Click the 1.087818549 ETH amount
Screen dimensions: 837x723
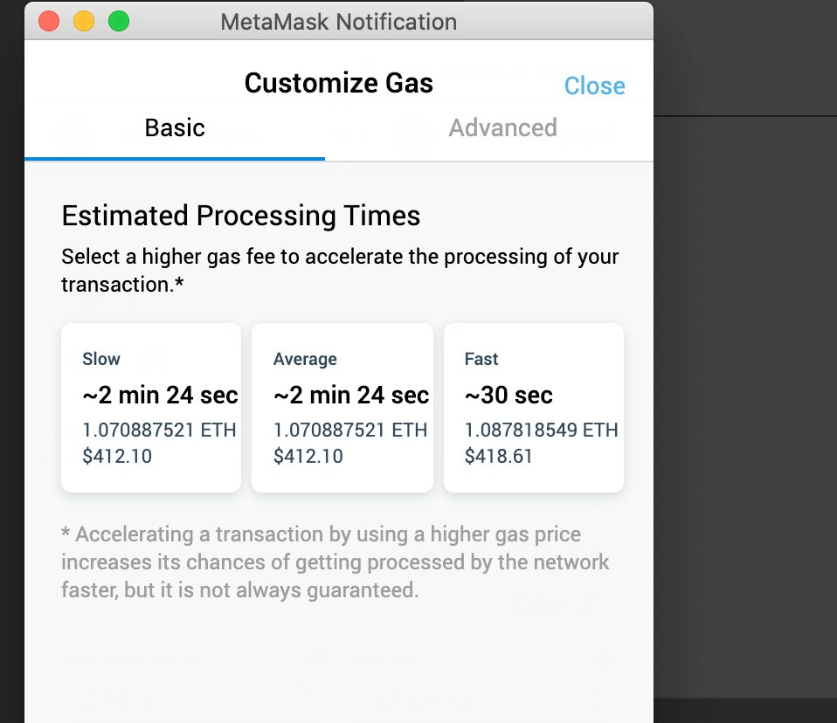tap(540, 430)
